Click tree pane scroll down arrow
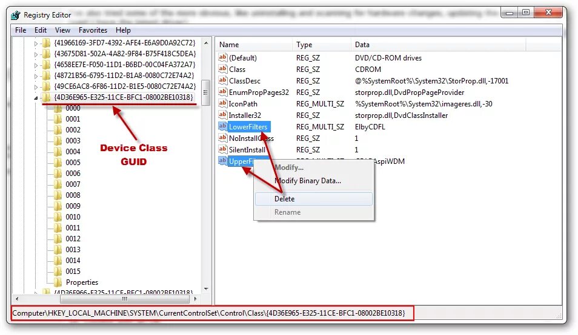Screen dimensions: 578x335 (206, 290)
